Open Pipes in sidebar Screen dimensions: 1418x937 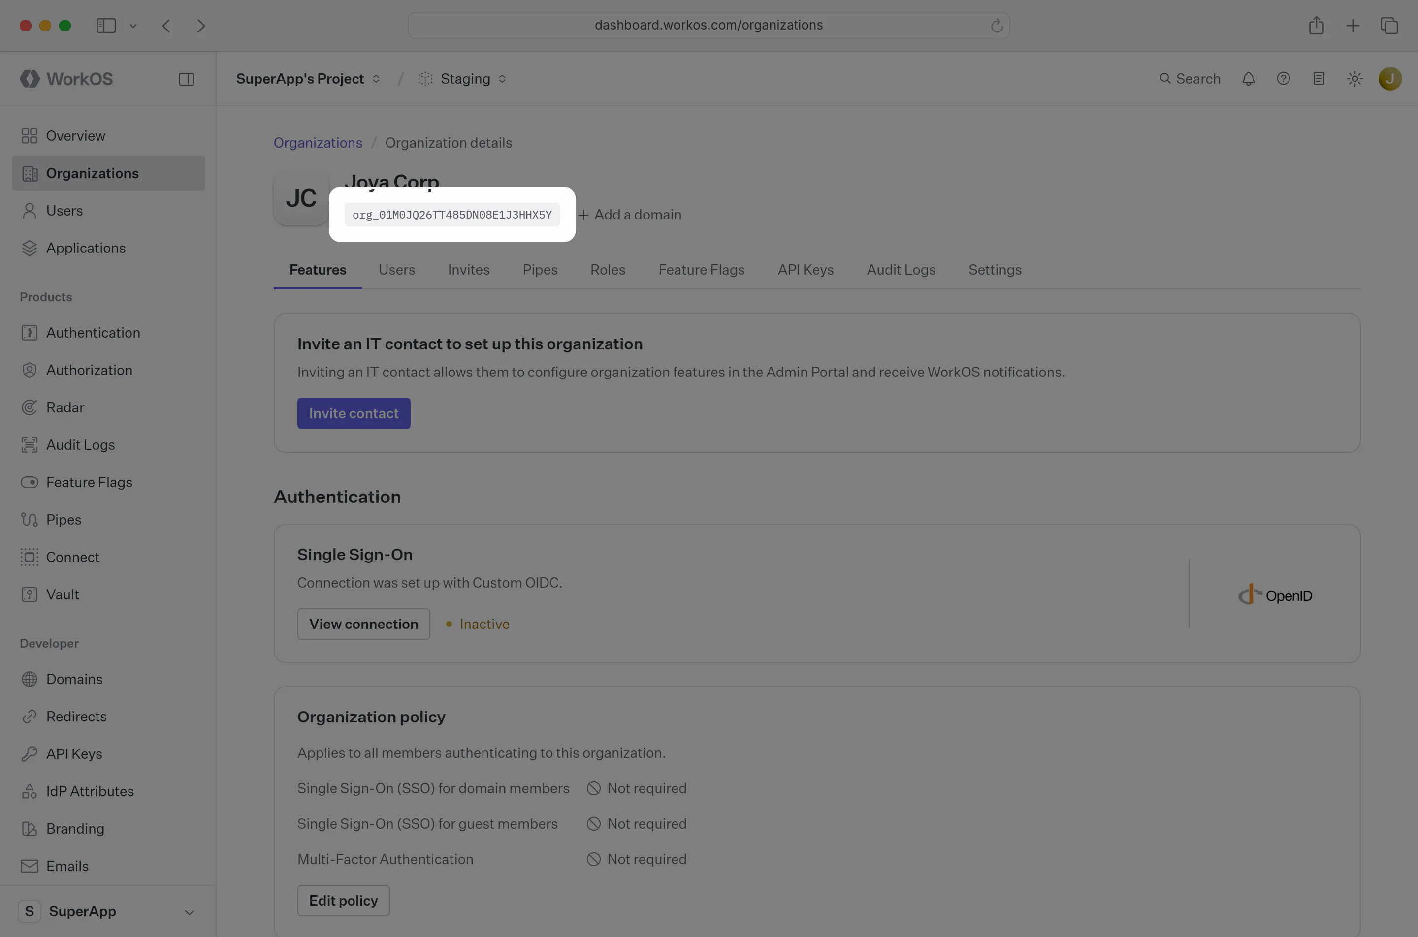pos(108,519)
